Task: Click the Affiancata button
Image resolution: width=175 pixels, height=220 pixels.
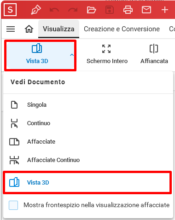Action: [x=154, y=54]
